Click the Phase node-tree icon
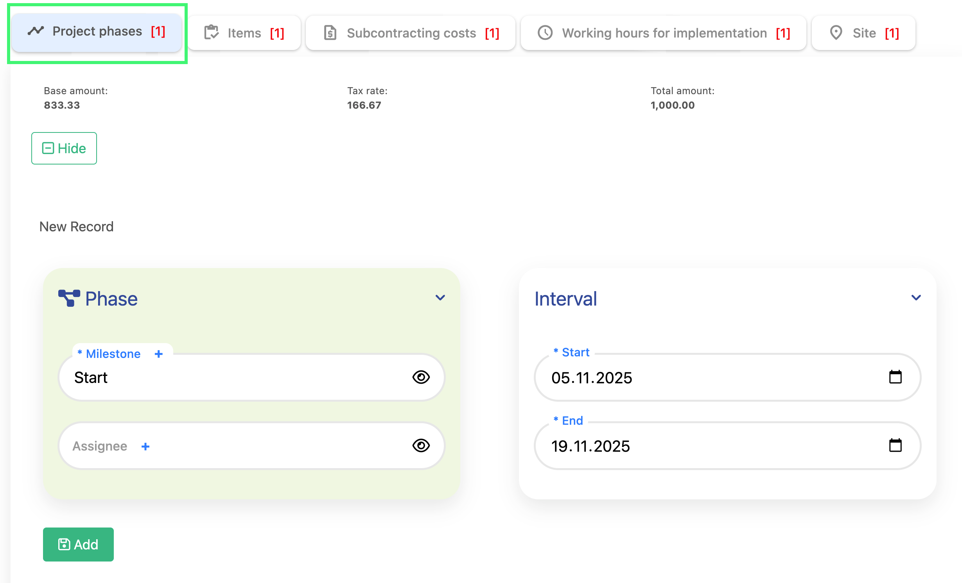The height and width of the screenshot is (583, 962). [69, 298]
